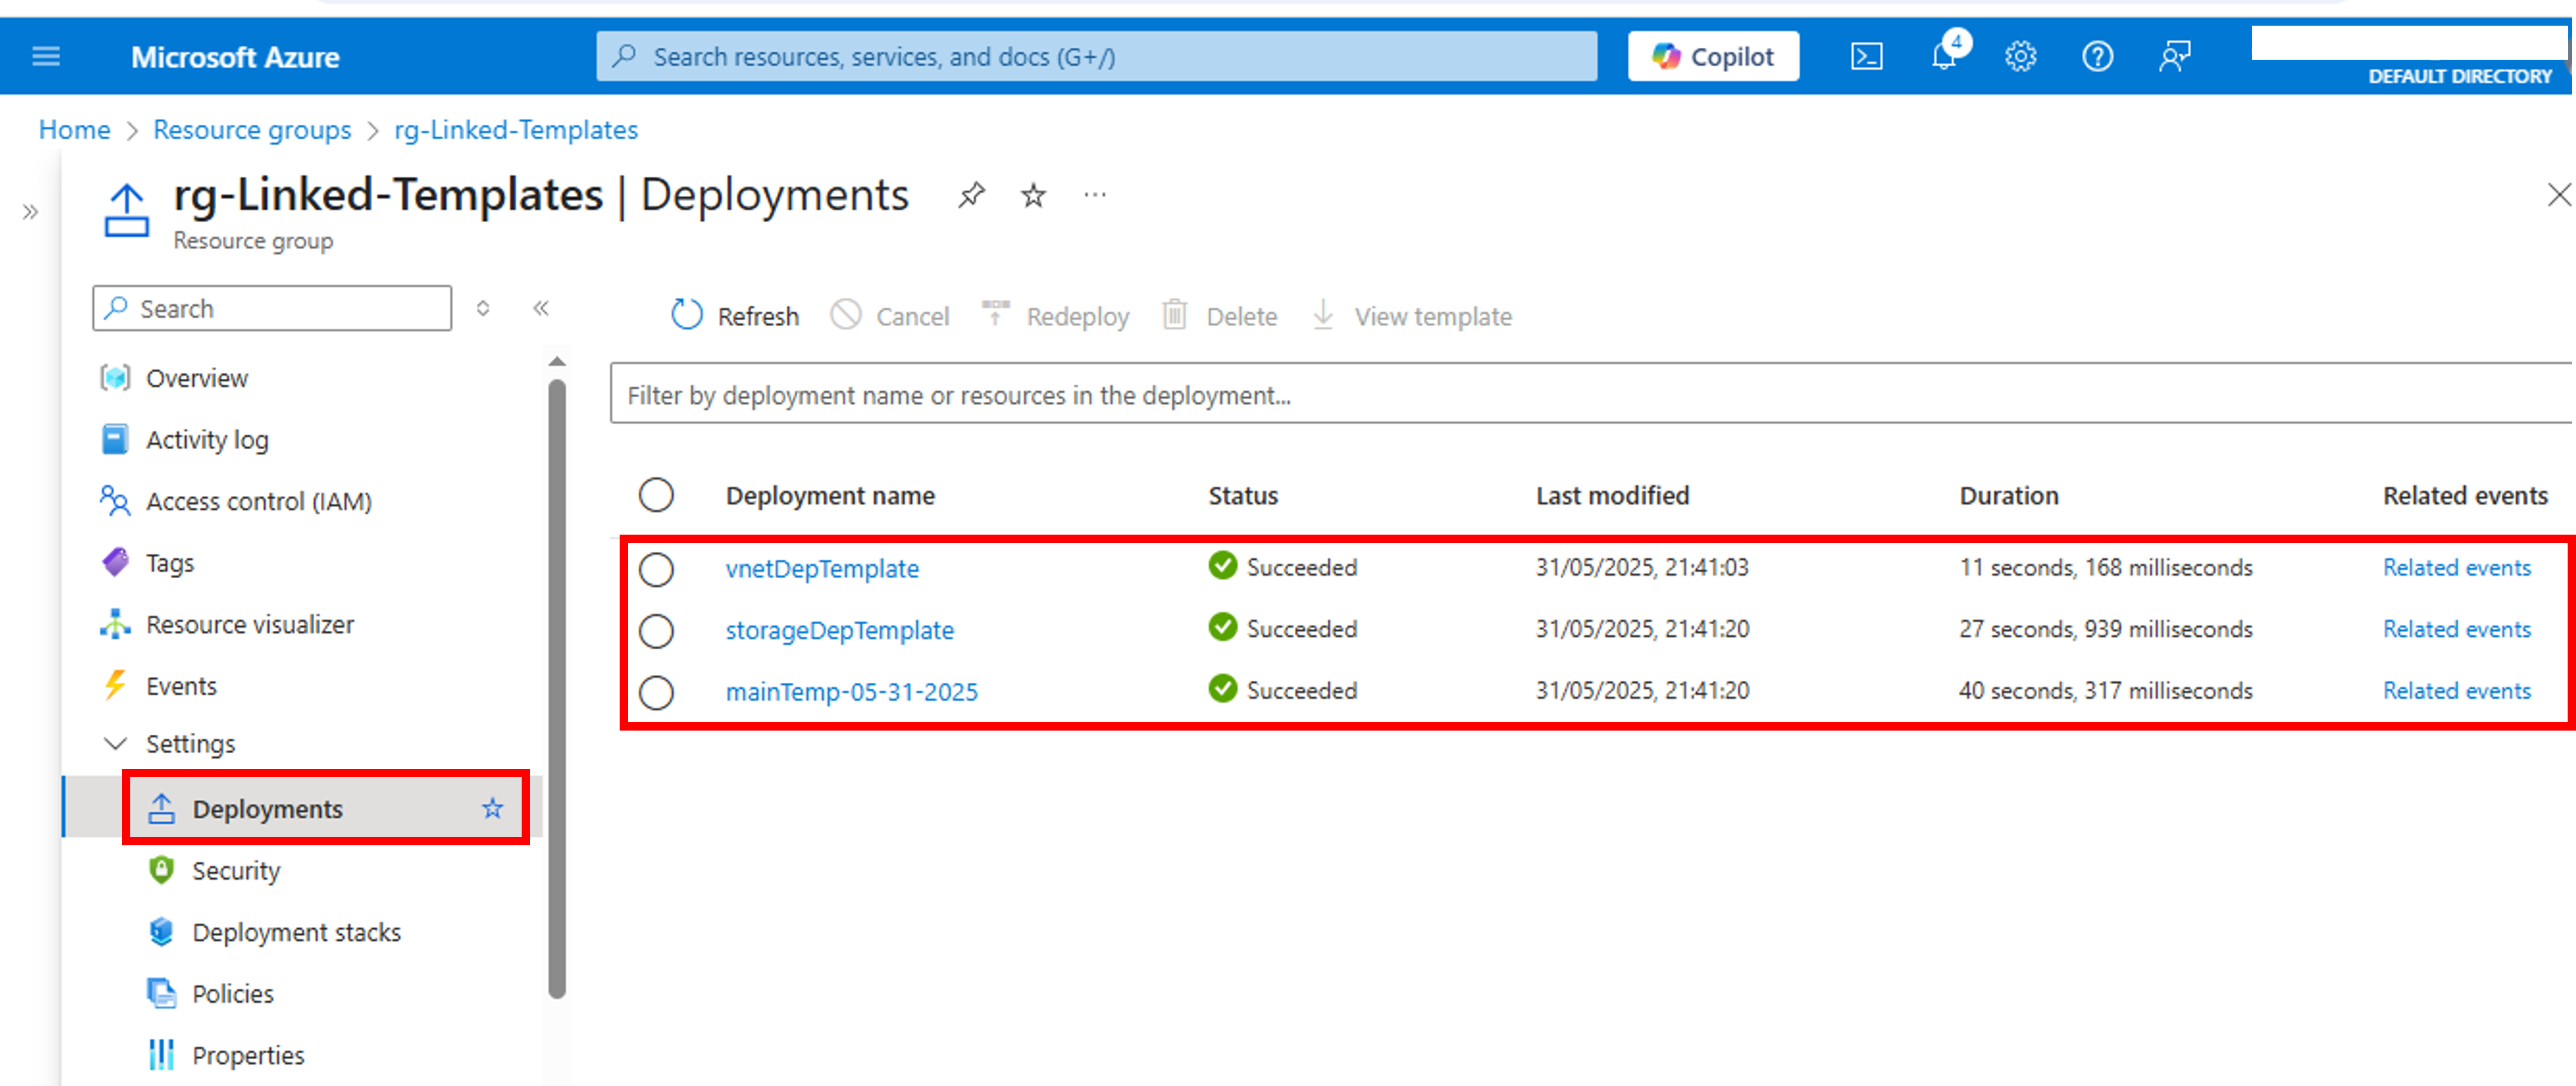Navigate to Resource groups breadcrumb

pyautogui.click(x=251, y=129)
